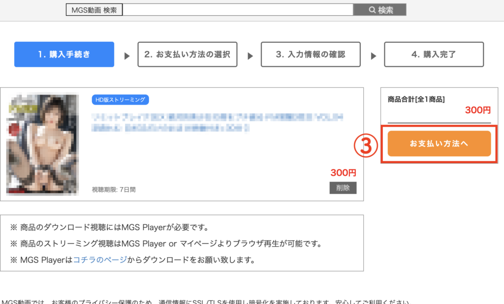Click the arrow between step 1 and step 2
The image size is (504, 304).
click(x=127, y=56)
